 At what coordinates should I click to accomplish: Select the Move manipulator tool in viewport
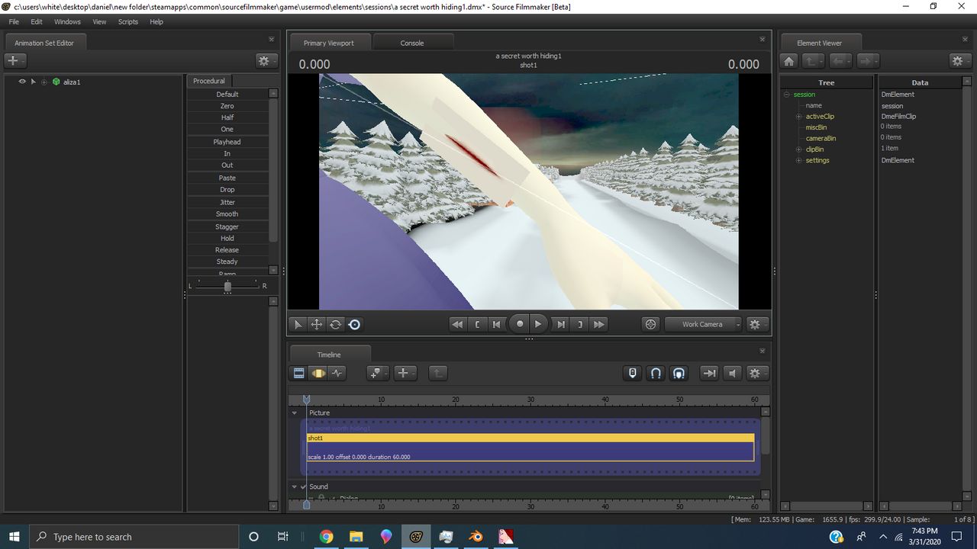tap(317, 324)
